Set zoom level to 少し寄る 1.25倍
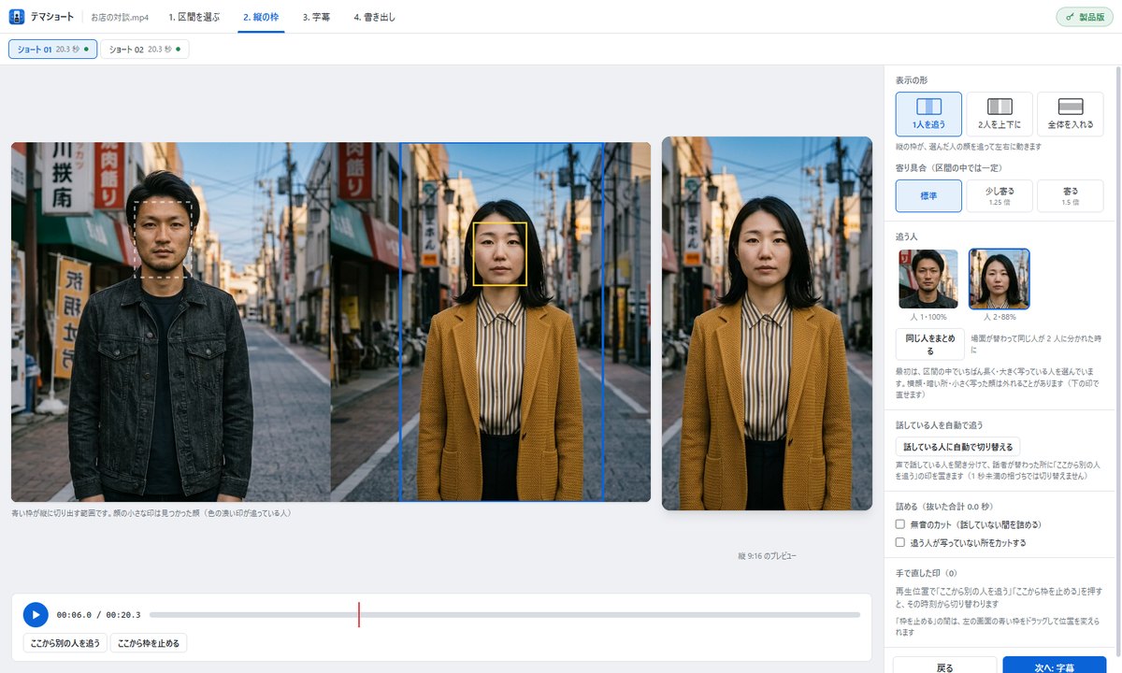This screenshot has height=673, width=1122. 1000,196
